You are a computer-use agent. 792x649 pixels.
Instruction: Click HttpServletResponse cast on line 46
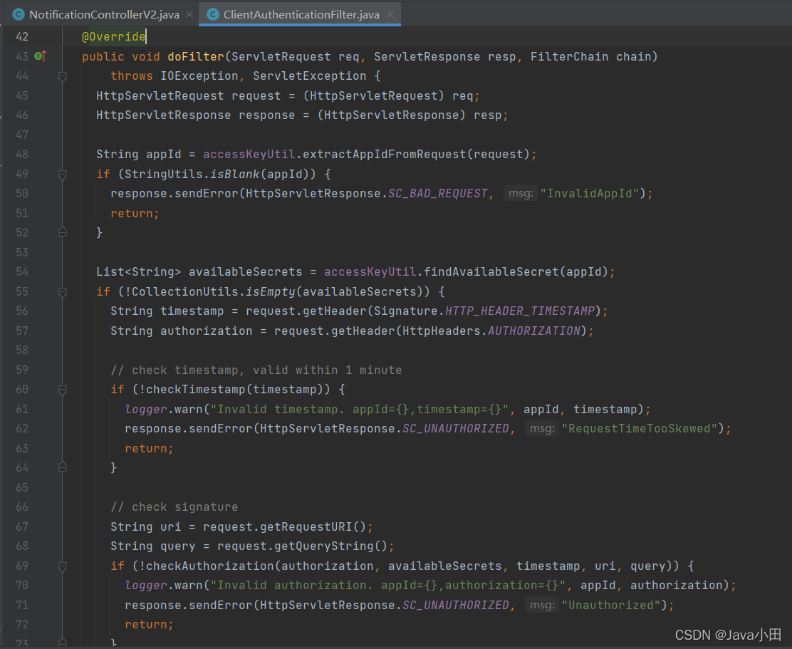click(x=392, y=115)
